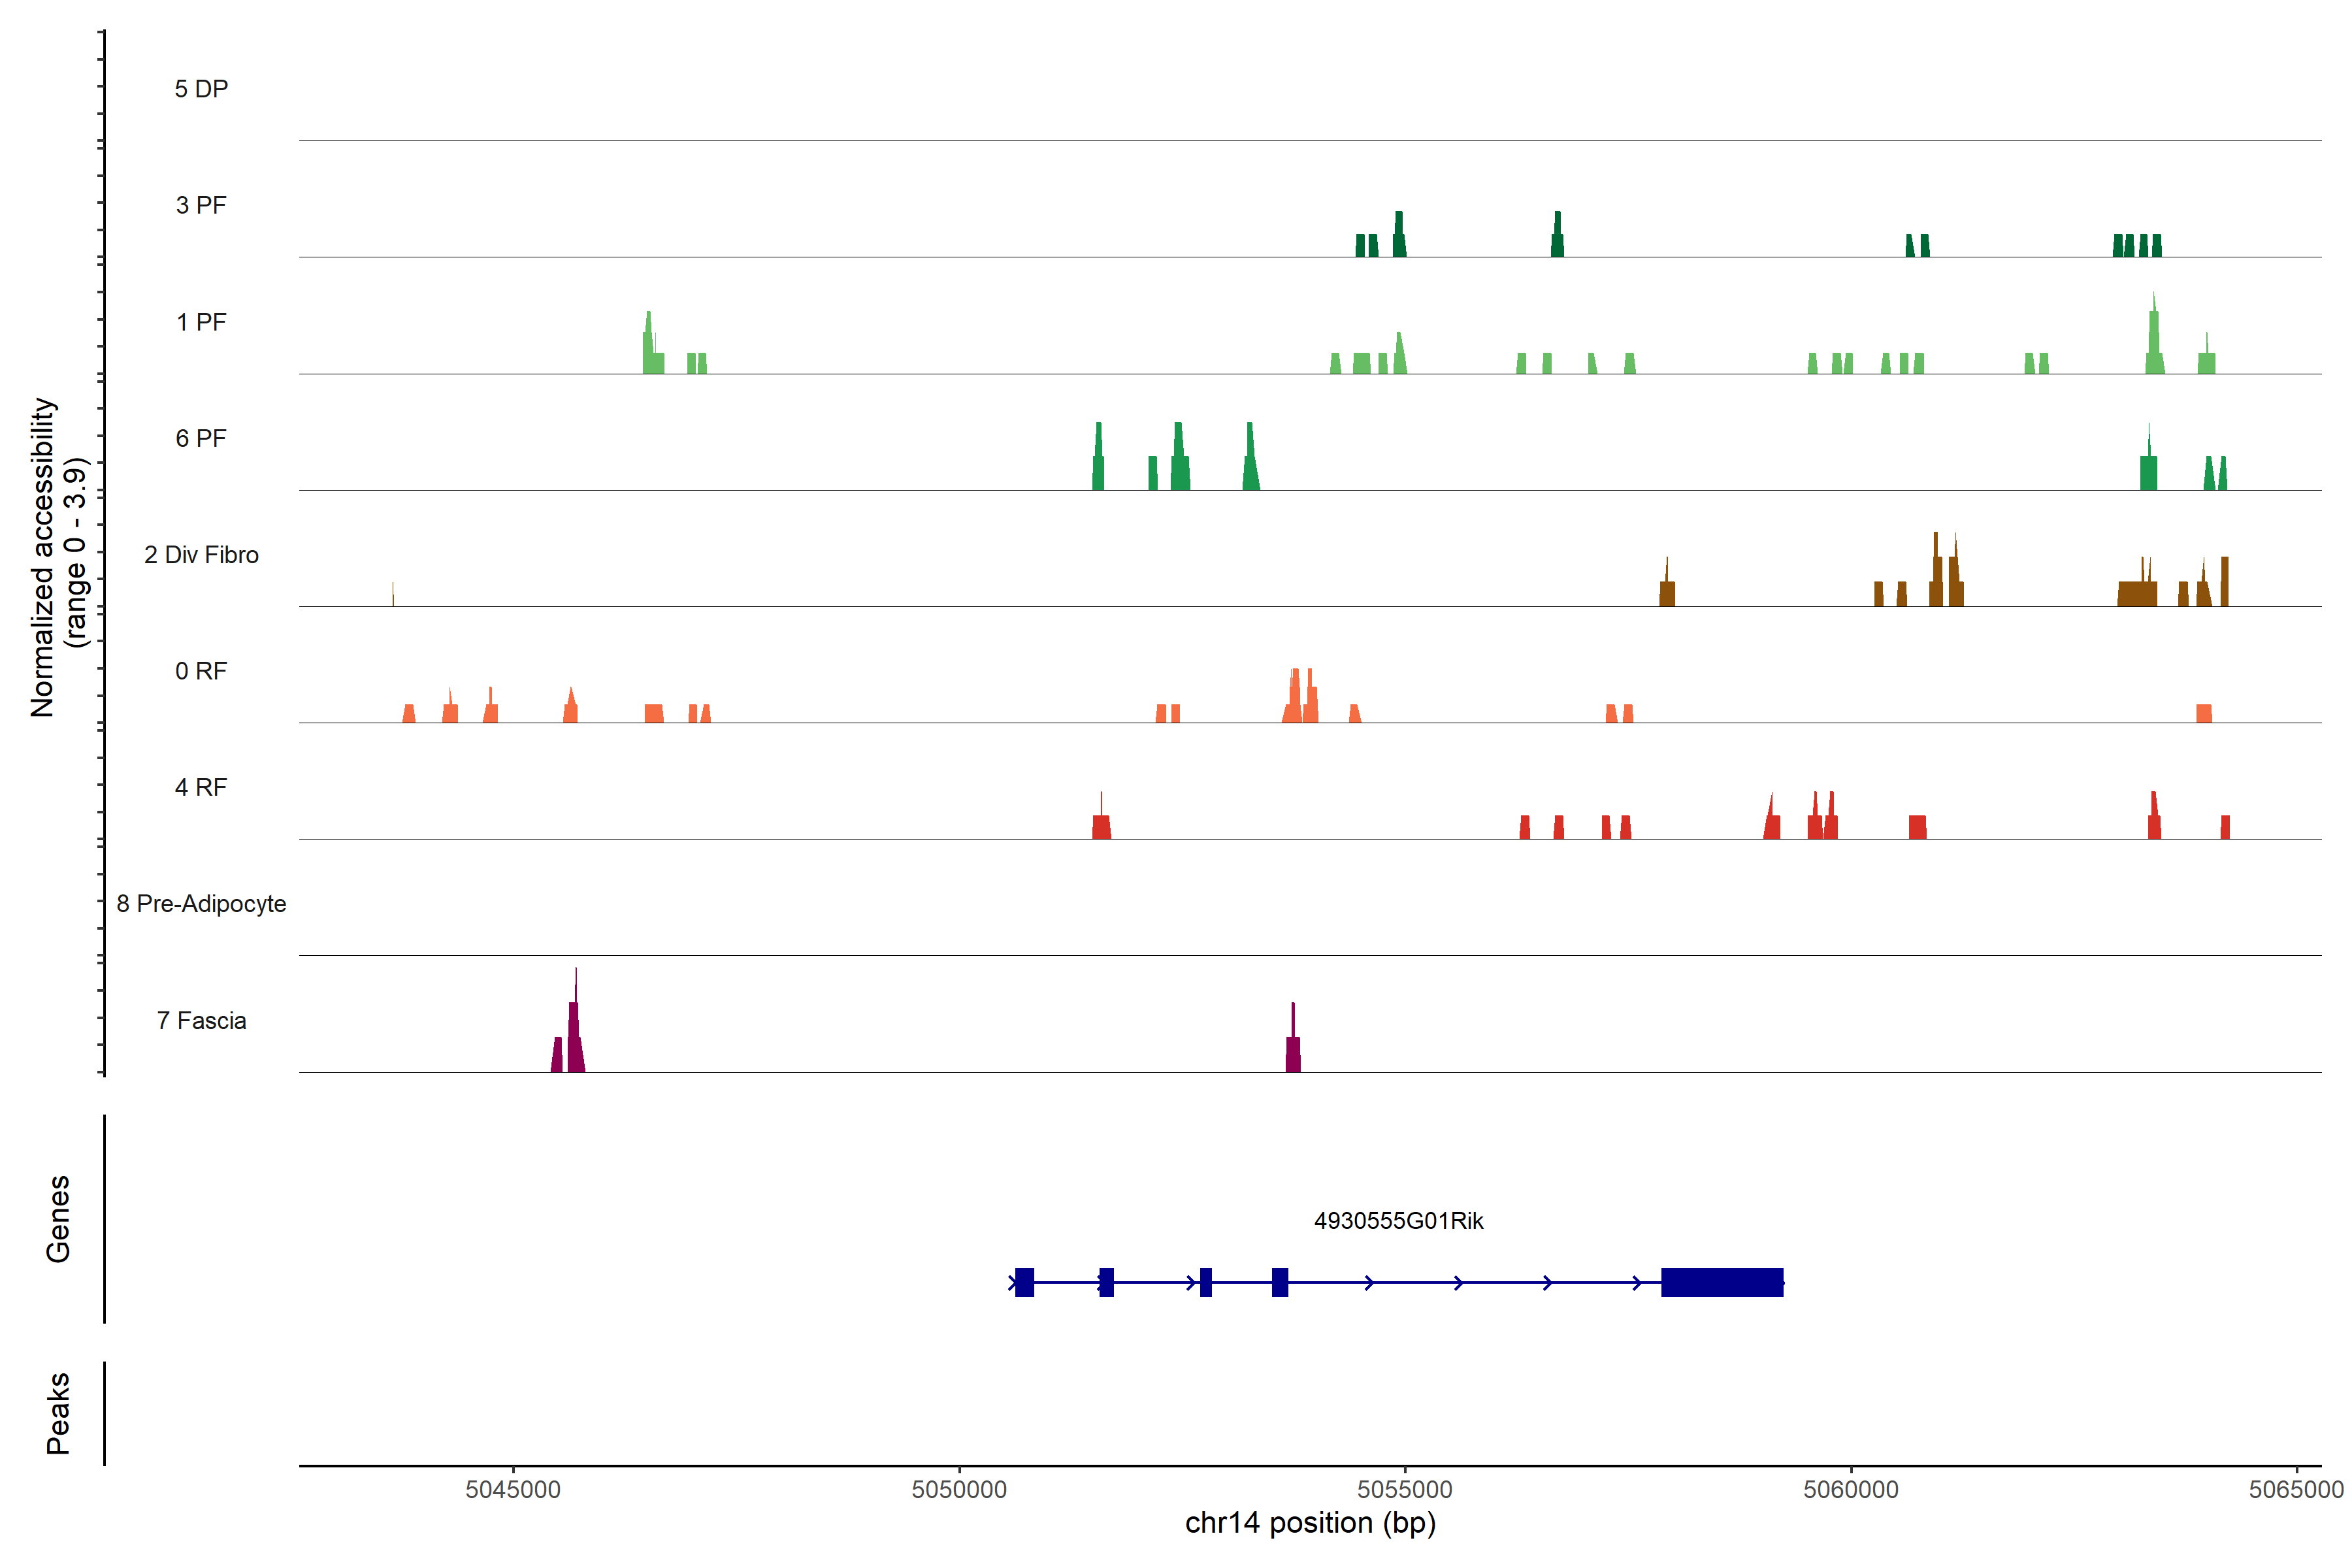Click the 5050000 x-axis tick label

pyautogui.click(x=959, y=1489)
